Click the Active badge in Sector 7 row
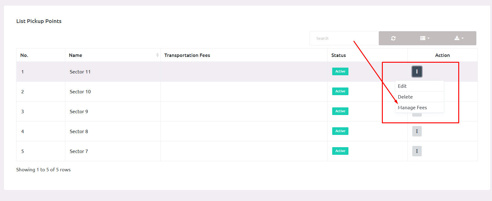This screenshot has height=201, width=492. coord(340,151)
